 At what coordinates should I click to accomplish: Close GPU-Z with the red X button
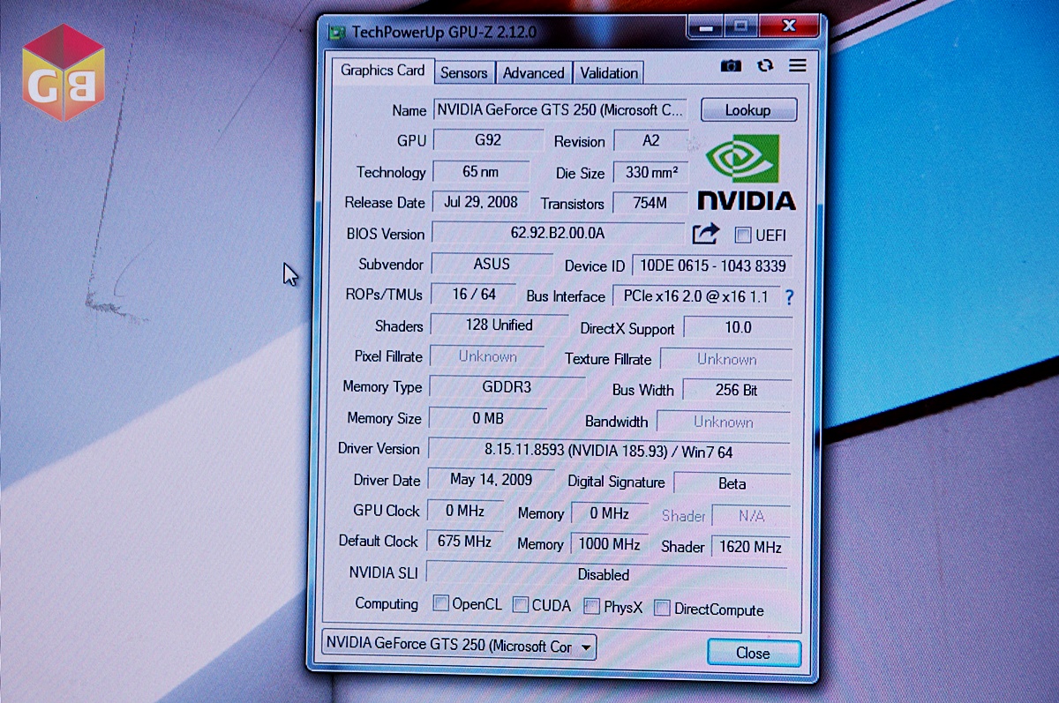(x=788, y=27)
